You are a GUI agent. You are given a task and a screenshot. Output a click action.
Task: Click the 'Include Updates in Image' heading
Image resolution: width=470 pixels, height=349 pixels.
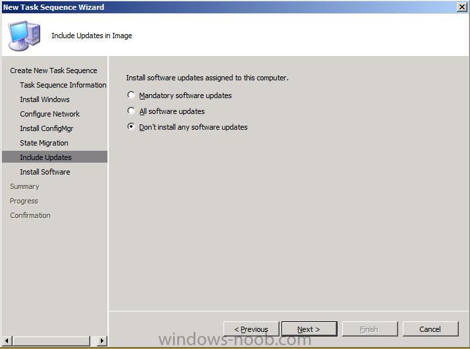pos(92,36)
